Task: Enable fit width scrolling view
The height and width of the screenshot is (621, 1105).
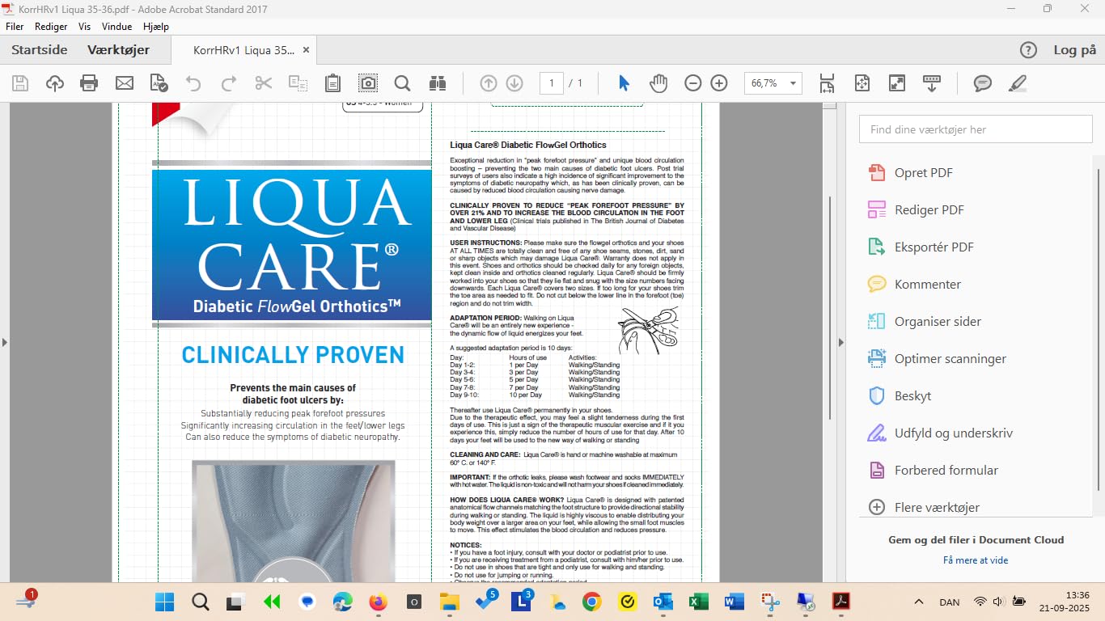Action: (827, 83)
